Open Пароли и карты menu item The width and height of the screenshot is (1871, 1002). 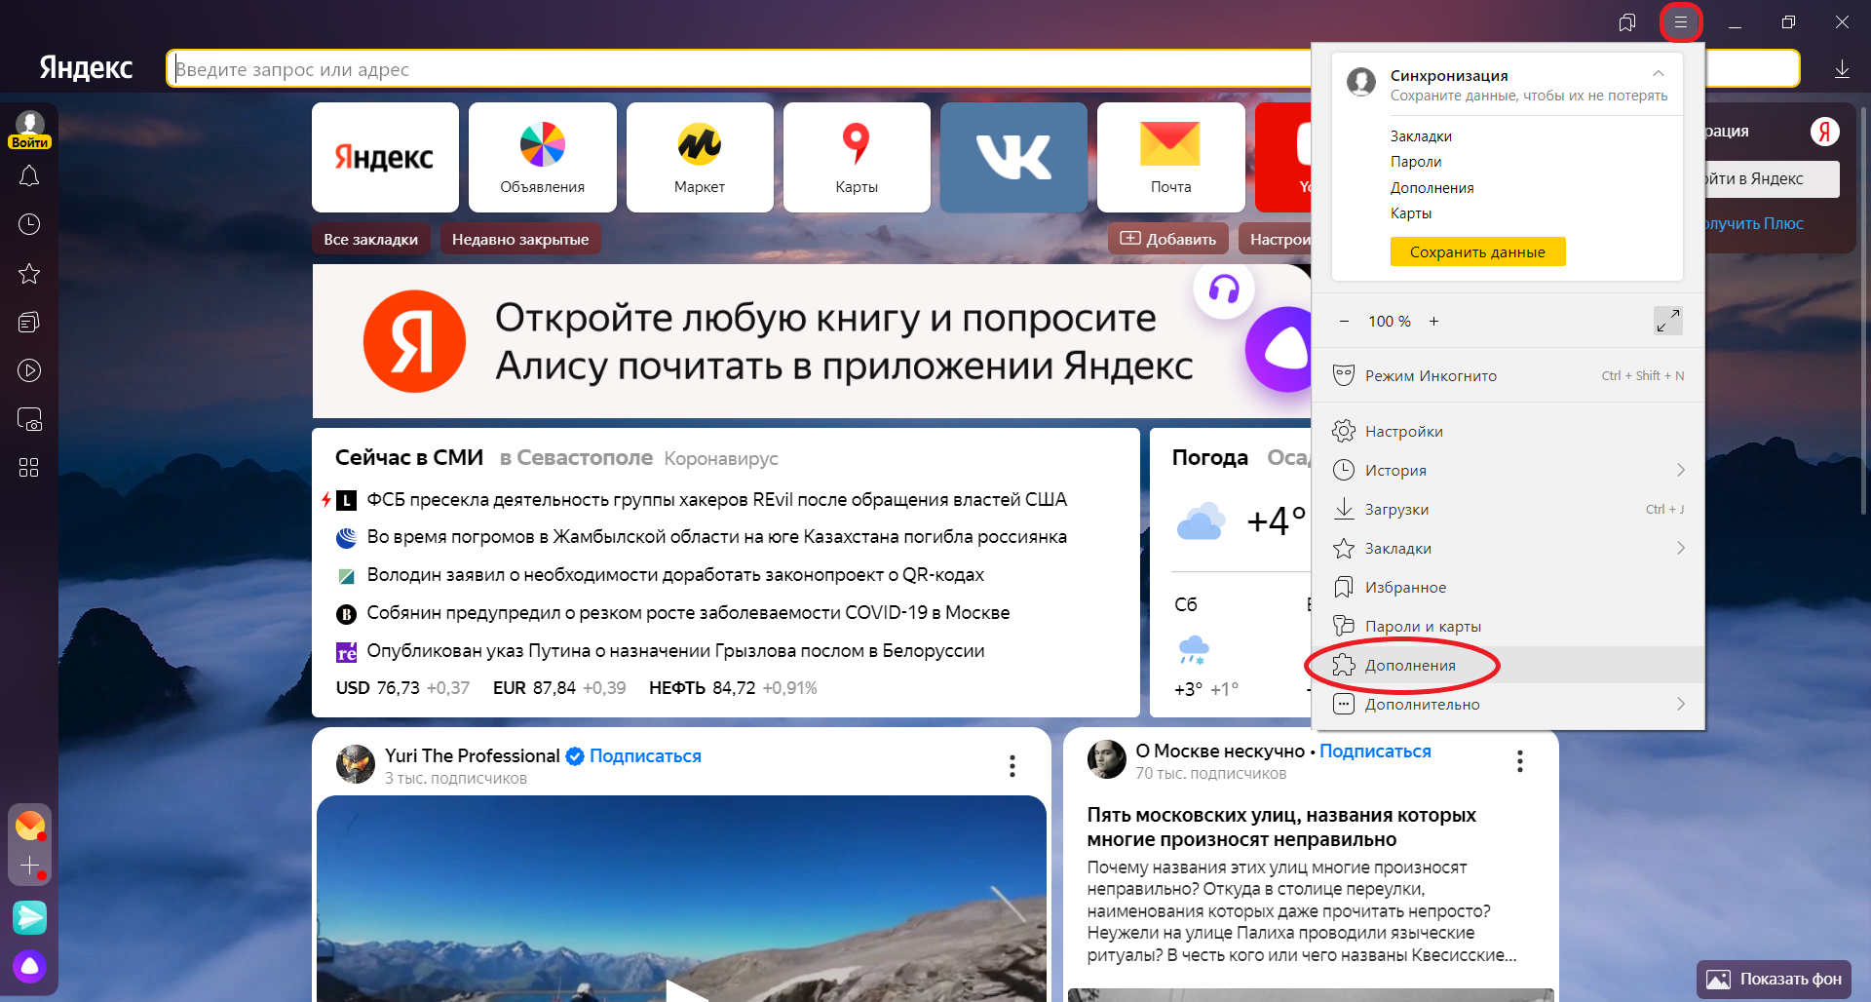tap(1508, 626)
